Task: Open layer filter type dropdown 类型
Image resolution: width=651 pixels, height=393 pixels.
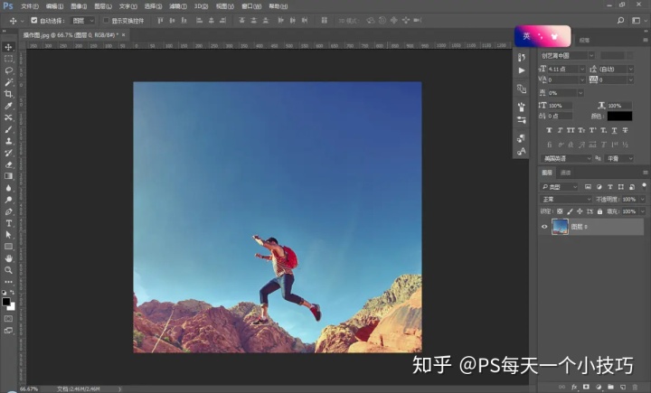Action: 560,187
